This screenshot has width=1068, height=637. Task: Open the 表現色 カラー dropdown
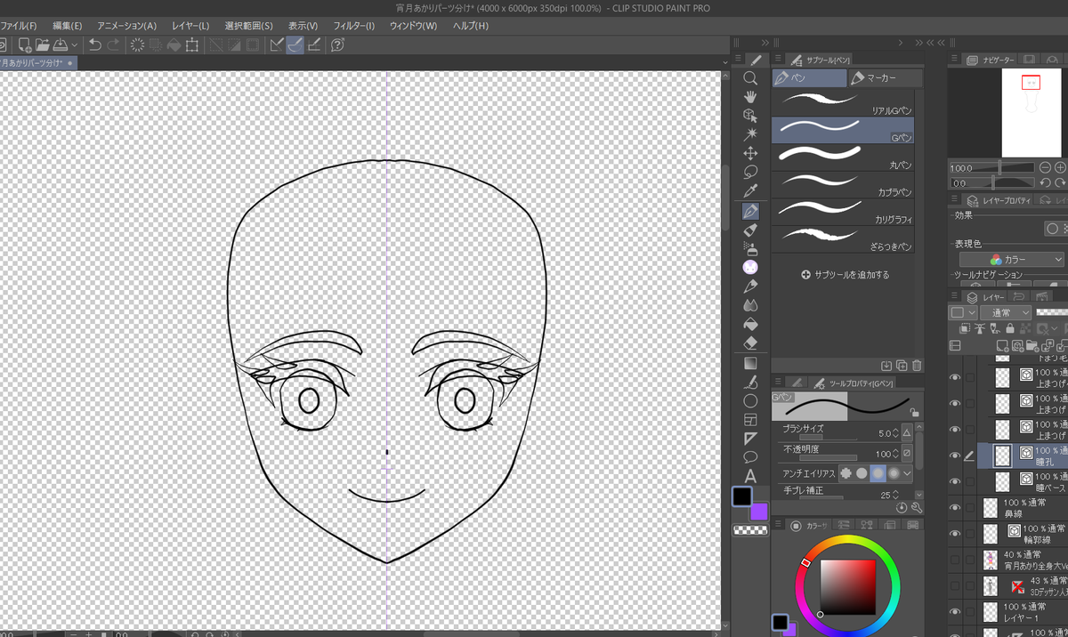1012,259
